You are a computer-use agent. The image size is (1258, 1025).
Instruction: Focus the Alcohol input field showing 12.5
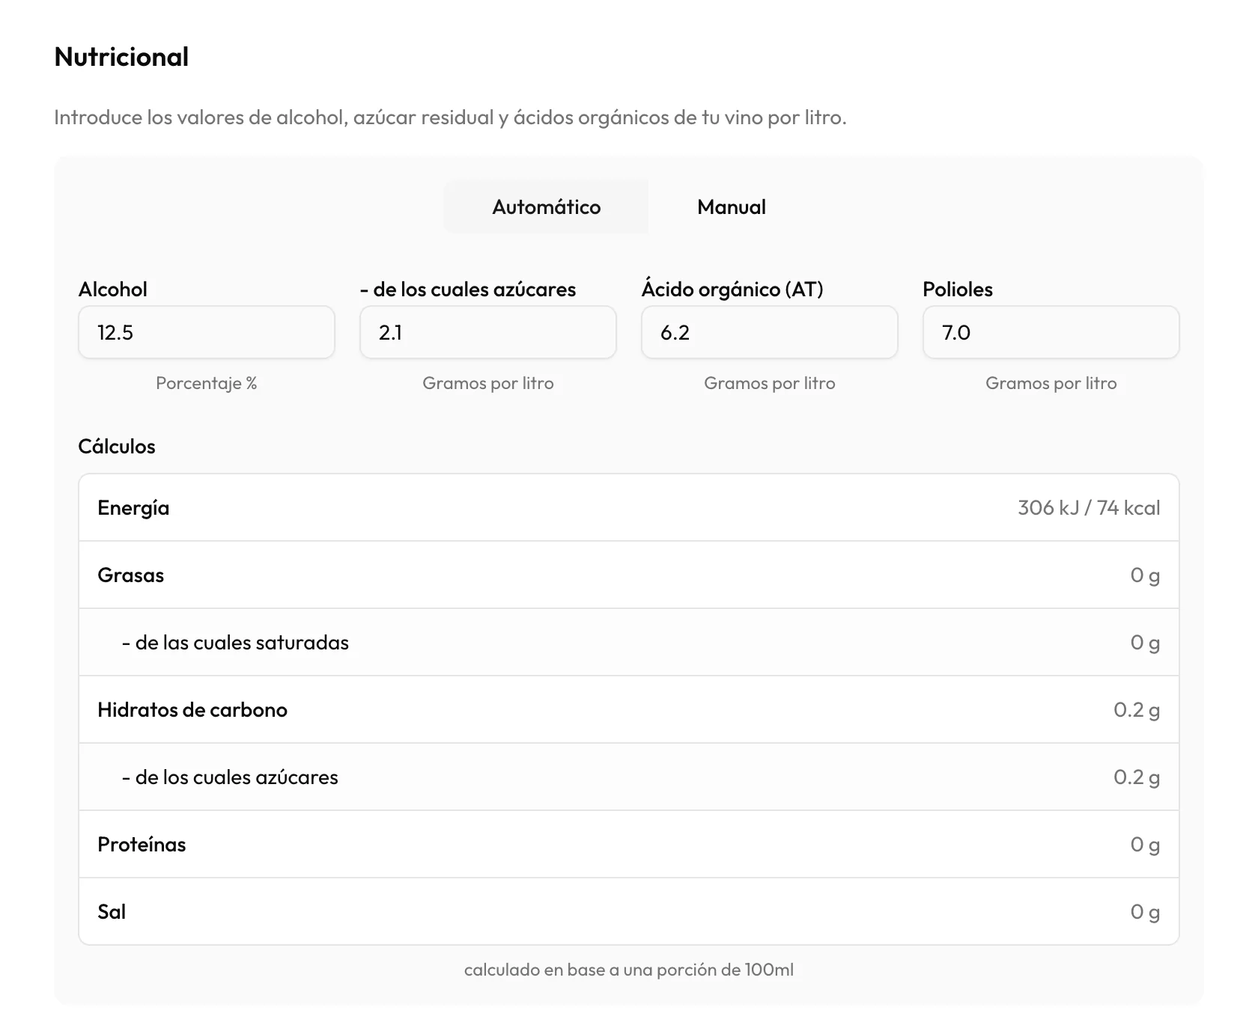coord(207,332)
